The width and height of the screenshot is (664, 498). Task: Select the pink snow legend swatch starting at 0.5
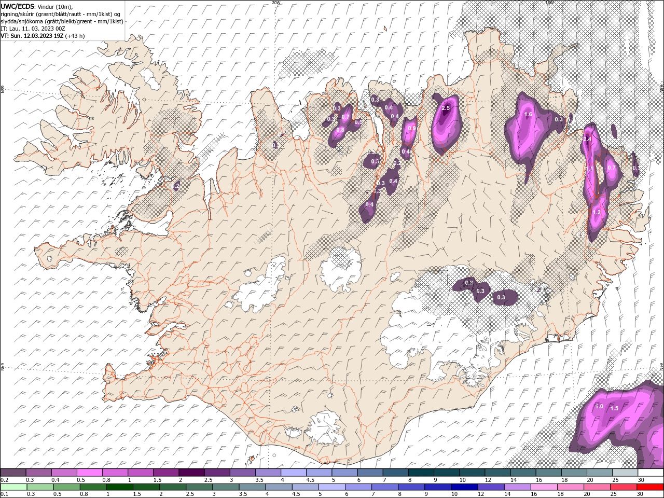[89, 473]
